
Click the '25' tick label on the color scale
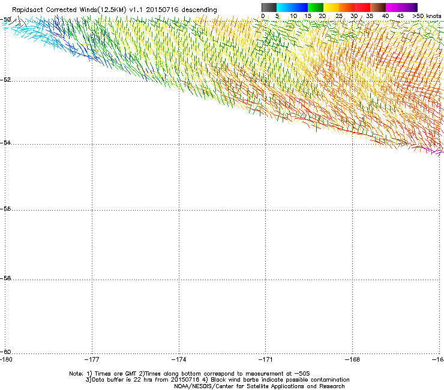[x=338, y=16]
